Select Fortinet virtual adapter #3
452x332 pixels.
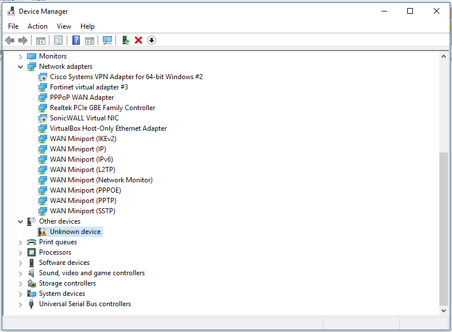[x=89, y=87]
